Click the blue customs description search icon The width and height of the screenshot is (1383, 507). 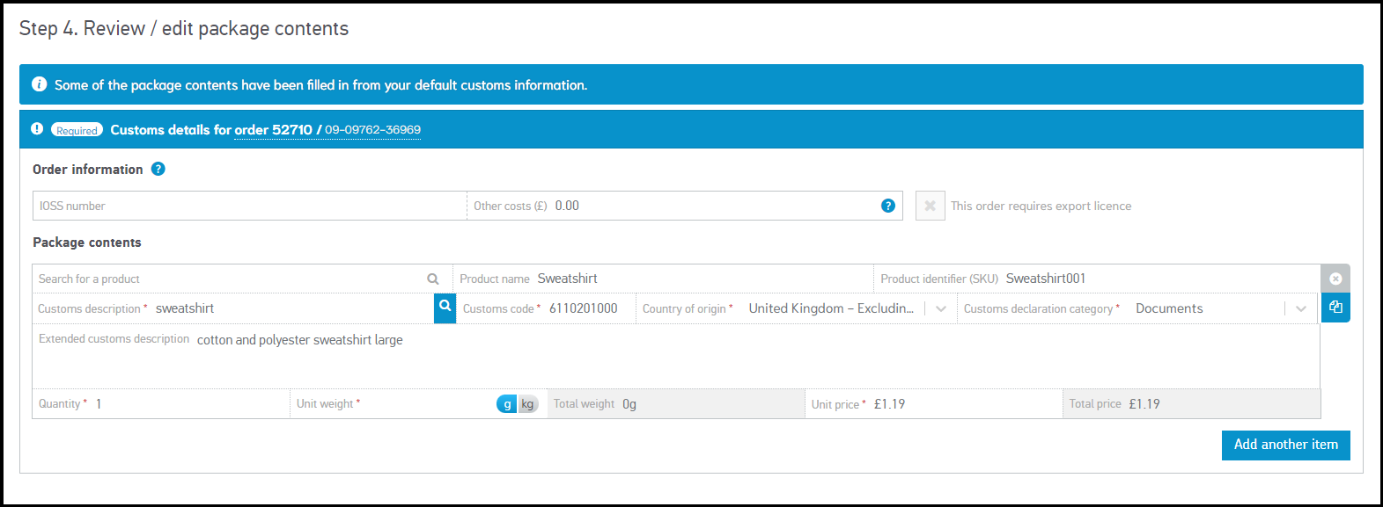point(445,308)
